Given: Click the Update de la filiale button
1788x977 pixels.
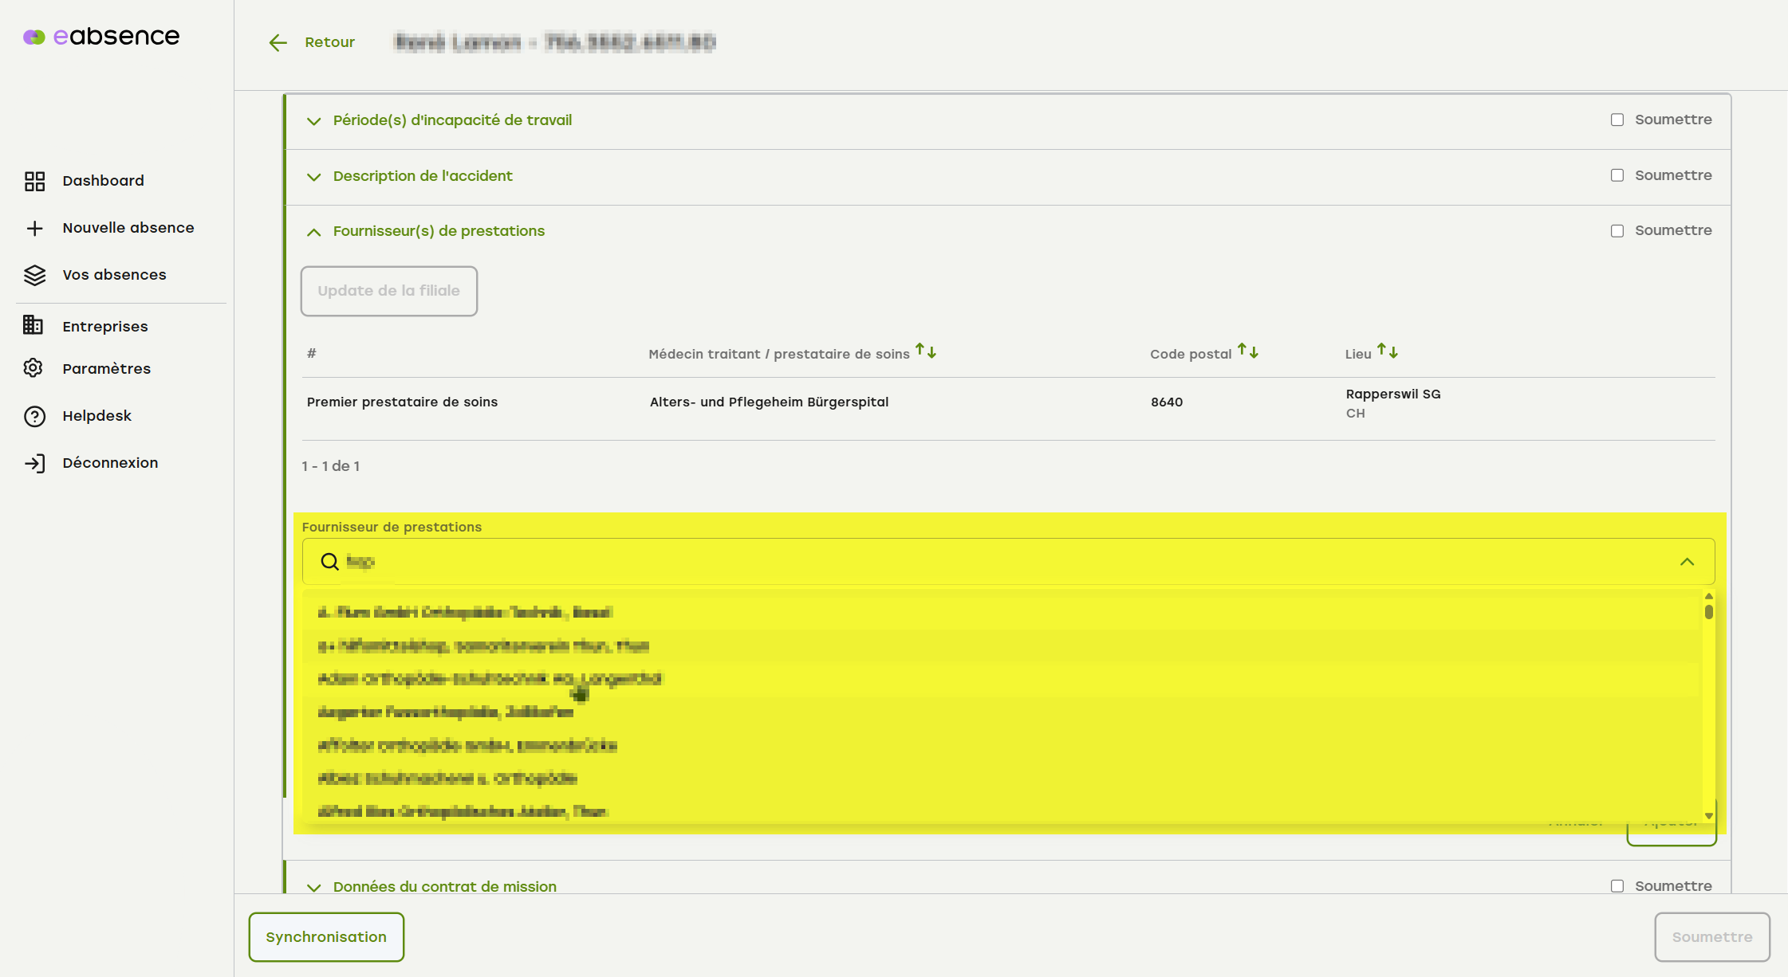Looking at the screenshot, I should click(x=388, y=291).
